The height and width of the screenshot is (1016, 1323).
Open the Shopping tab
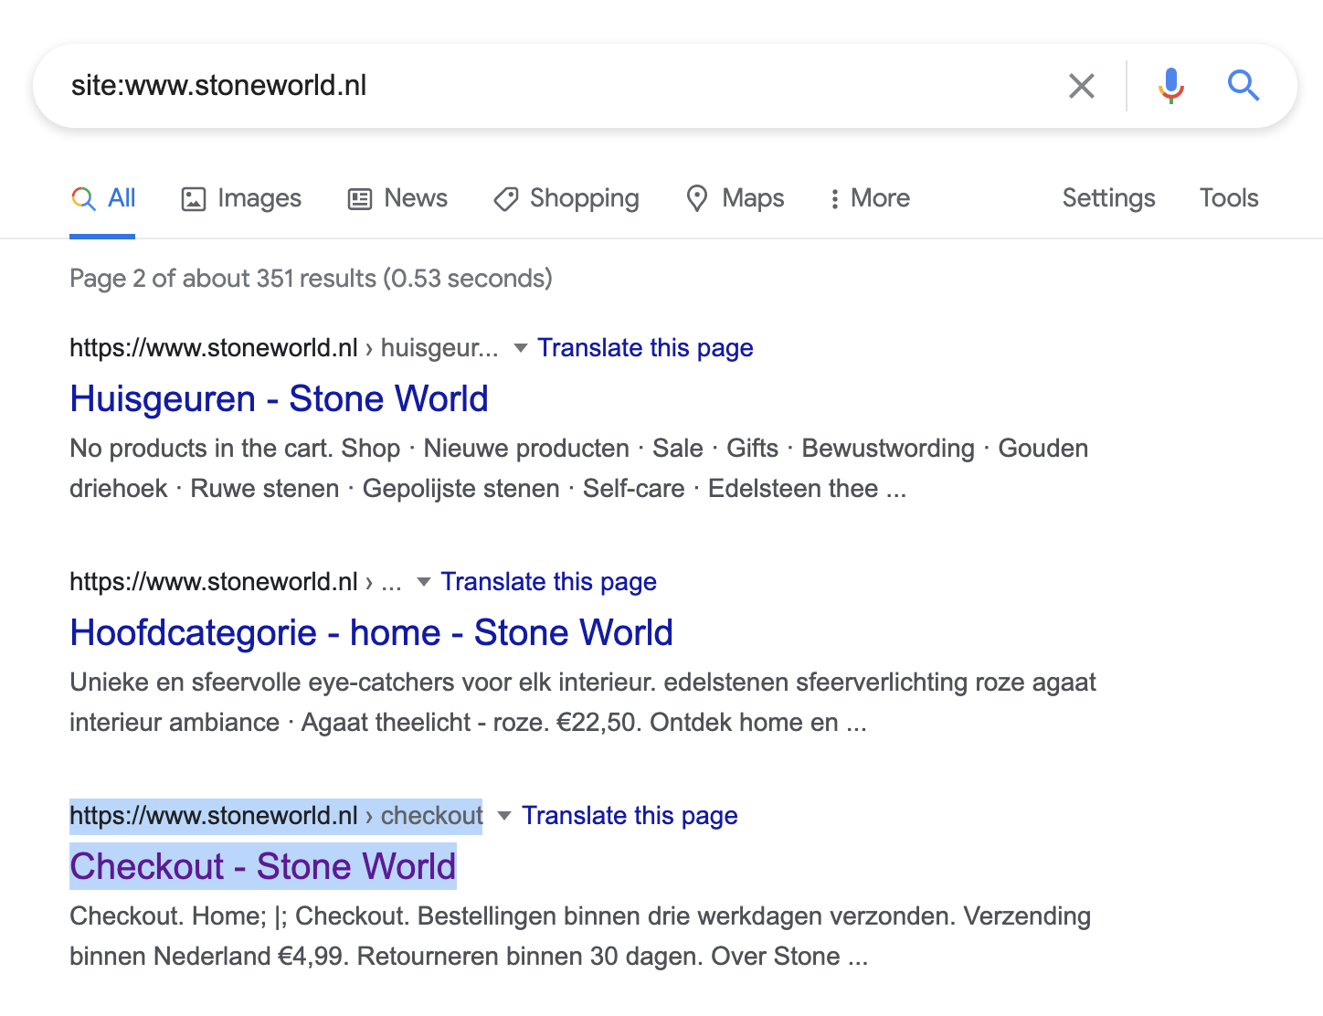pyautogui.click(x=566, y=198)
